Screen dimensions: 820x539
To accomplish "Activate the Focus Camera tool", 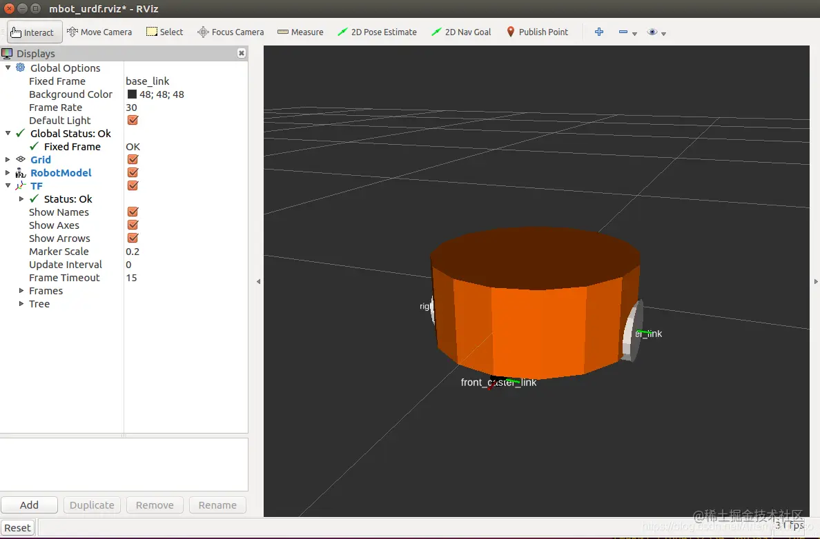I will click(231, 32).
